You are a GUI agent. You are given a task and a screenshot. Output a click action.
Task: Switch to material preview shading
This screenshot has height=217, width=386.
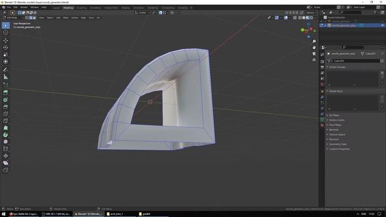[308, 17]
